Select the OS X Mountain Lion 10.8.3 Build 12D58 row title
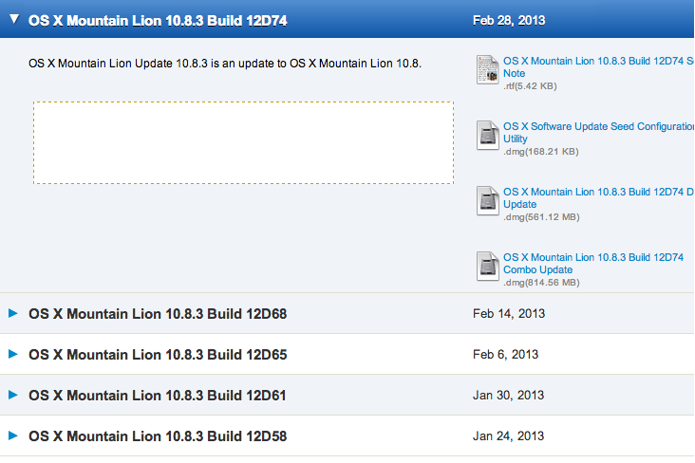695x463 pixels. (x=158, y=436)
